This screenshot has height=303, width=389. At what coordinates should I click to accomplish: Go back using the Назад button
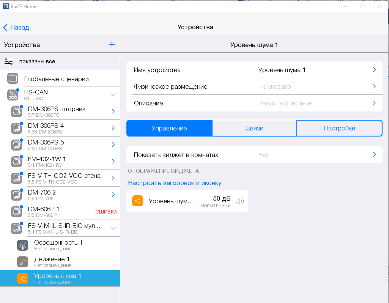pyautogui.click(x=16, y=27)
